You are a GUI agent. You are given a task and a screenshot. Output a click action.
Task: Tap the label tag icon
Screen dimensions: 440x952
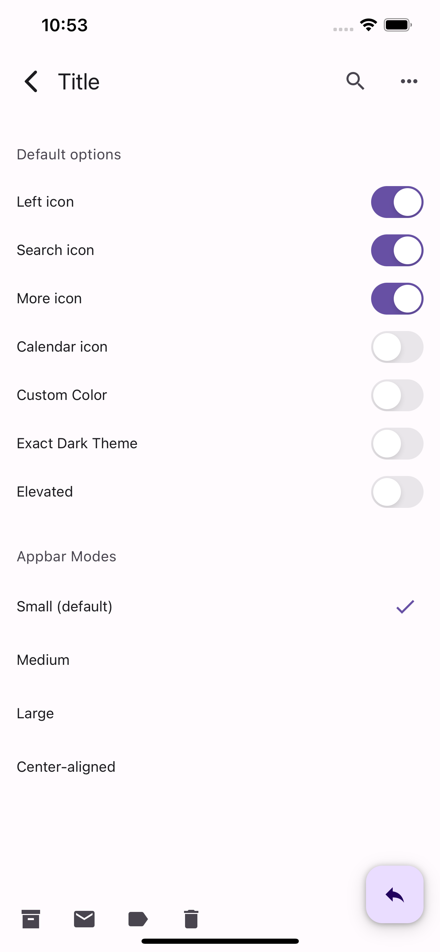tap(138, 919)
